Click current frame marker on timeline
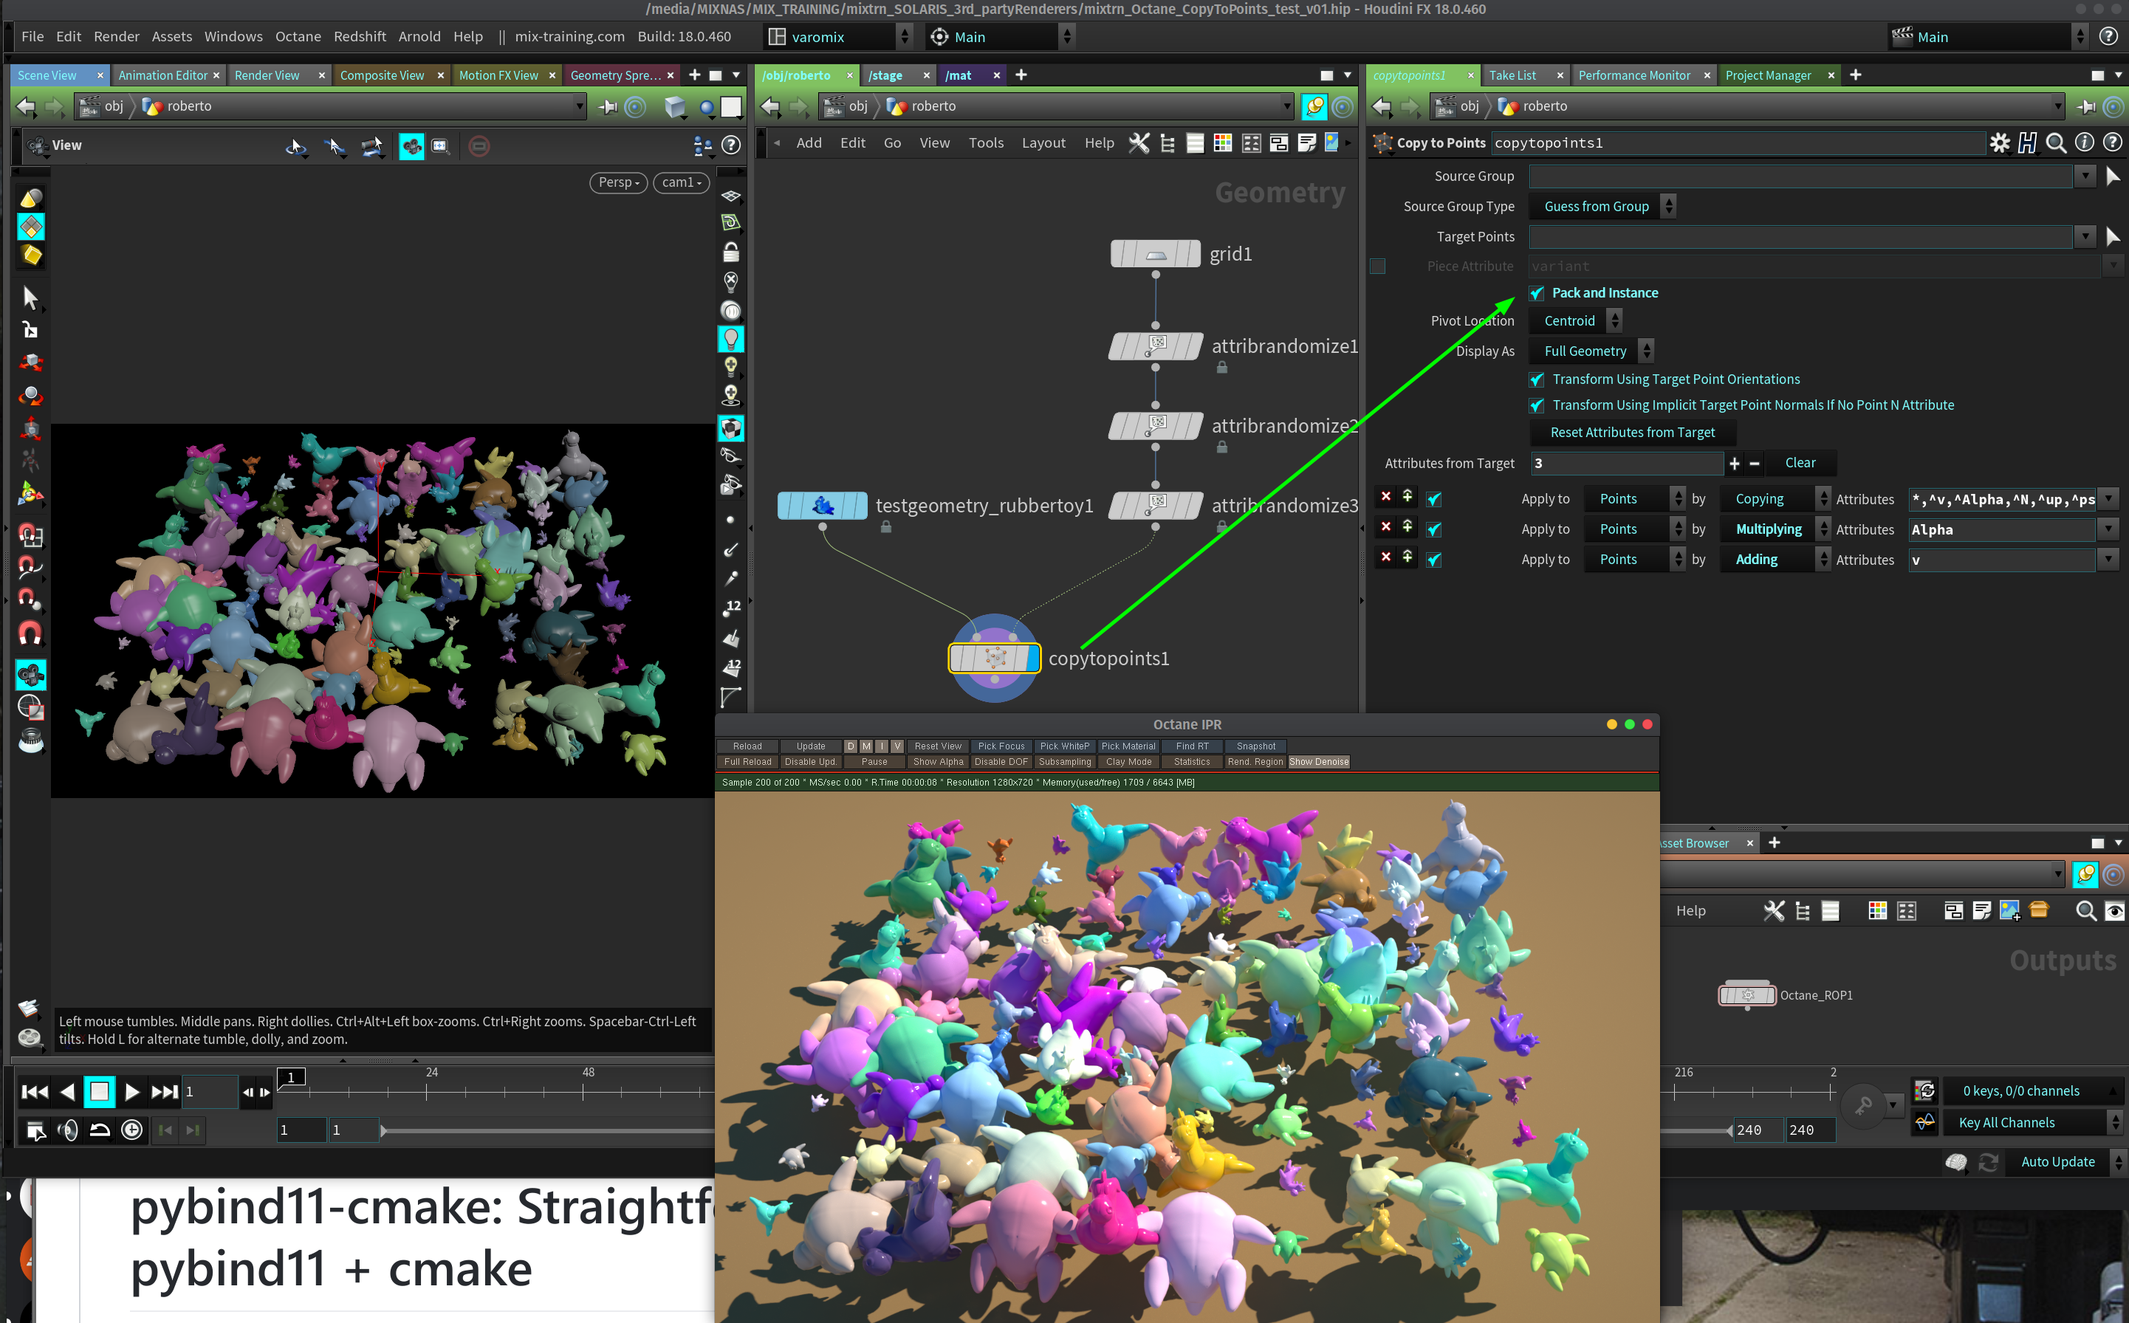The image size is (2129, 1323). pyautogui.click(x=292, y=1077)
